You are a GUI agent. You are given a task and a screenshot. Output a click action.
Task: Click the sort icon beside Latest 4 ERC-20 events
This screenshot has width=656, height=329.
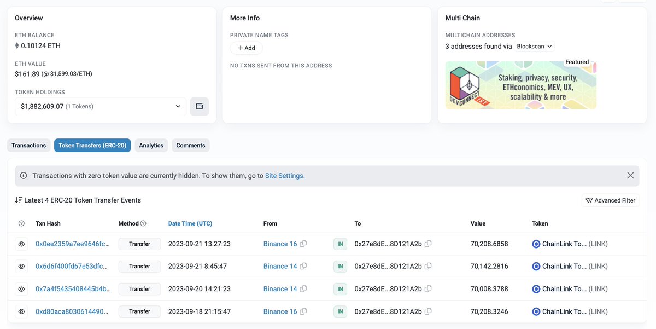pyautogui.click(x=17, y=200)
